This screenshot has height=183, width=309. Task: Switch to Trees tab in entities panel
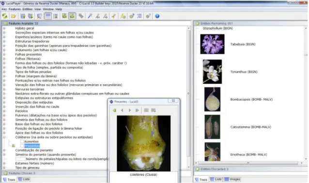click(201, 180)
